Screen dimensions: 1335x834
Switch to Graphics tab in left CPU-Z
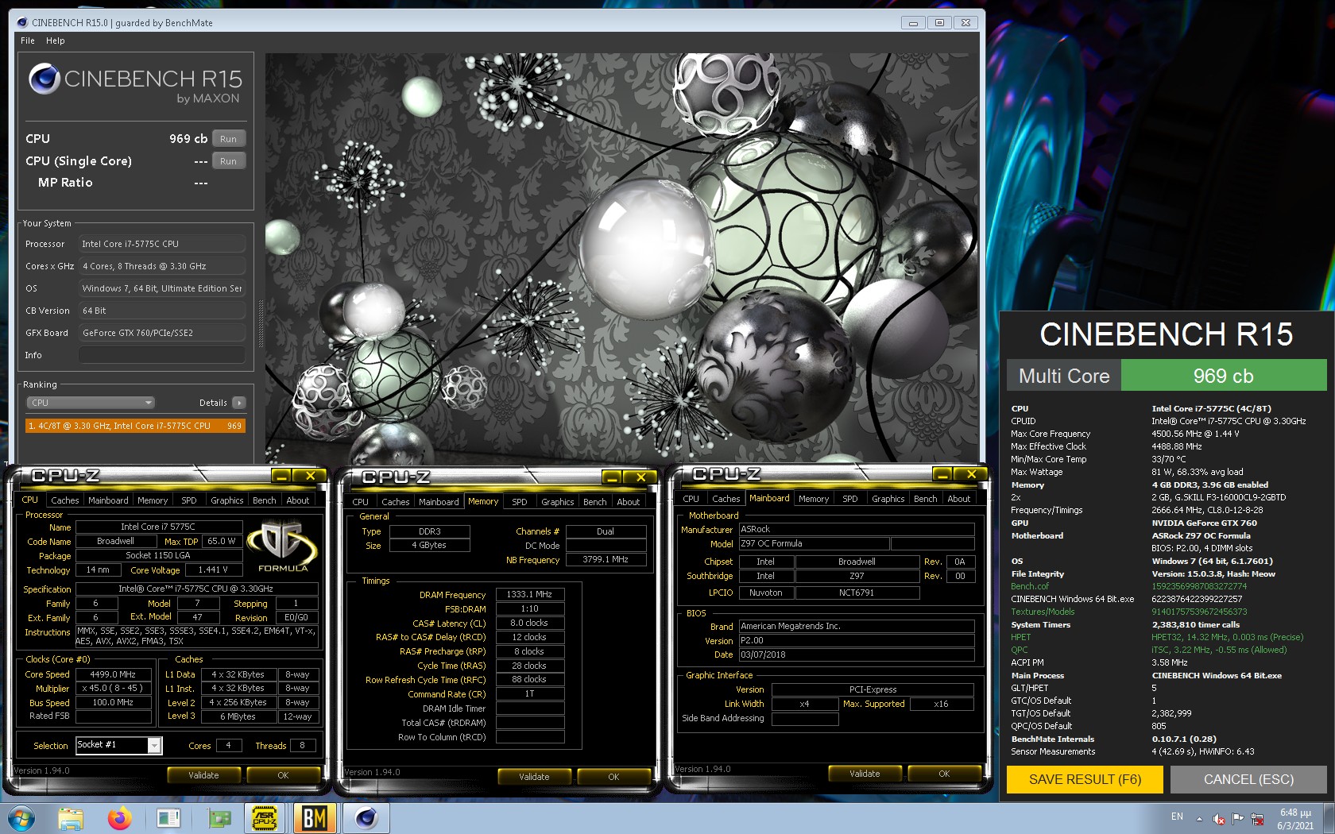coord(227,500)
